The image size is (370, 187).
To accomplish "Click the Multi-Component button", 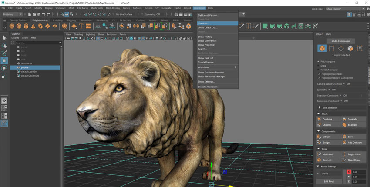I will tap(341, 41).
